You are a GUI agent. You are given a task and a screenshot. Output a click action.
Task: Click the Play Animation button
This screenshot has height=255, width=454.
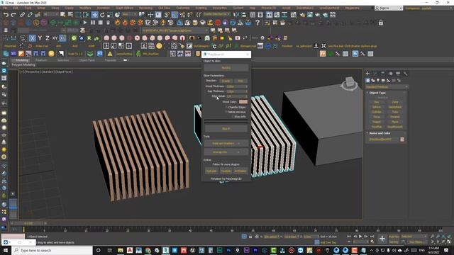point(360,237)
